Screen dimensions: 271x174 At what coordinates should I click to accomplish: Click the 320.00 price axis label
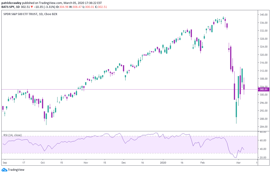tap(263, 55)
